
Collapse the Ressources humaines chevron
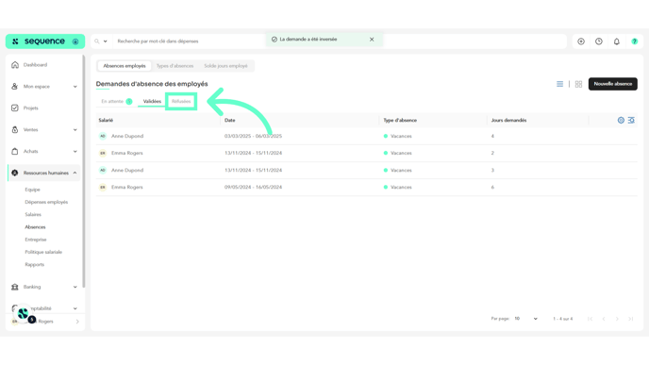tap(75, 173)
